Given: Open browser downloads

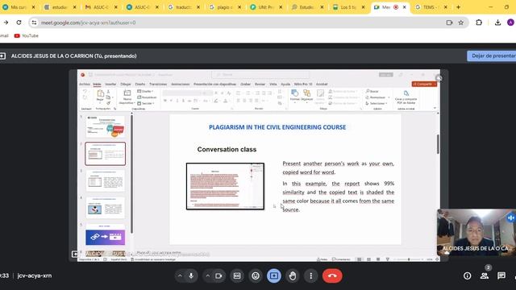Looking at the screenshot, I should coord(497,23).
